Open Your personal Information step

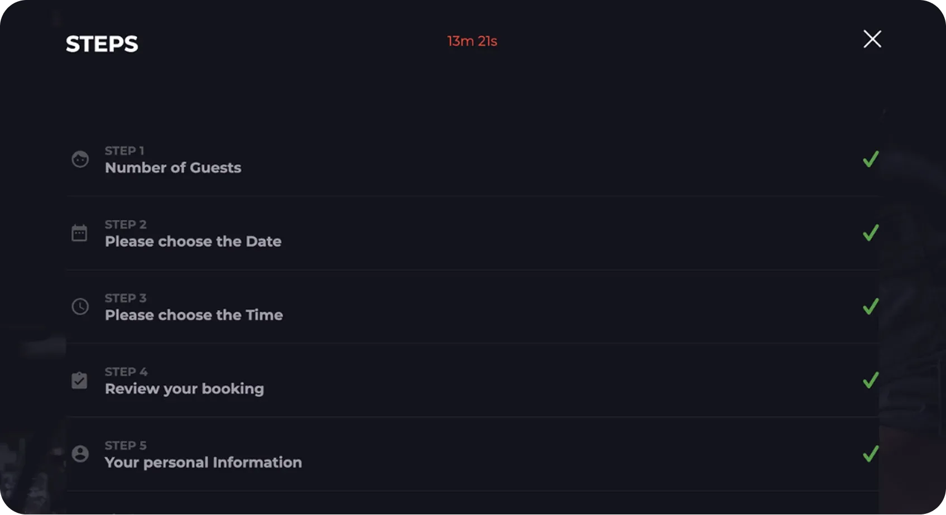[x=203, y=463]
